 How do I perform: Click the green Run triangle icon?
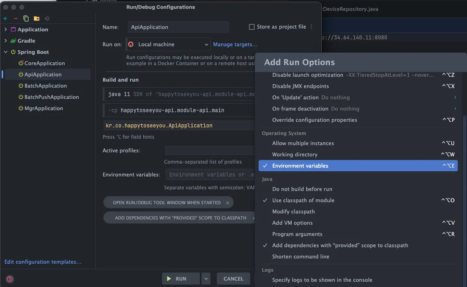[x=169, y=279]
